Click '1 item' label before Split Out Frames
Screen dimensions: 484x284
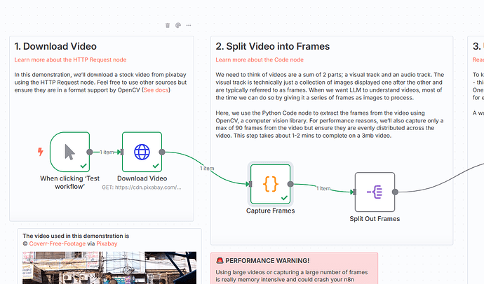(323, 188)
